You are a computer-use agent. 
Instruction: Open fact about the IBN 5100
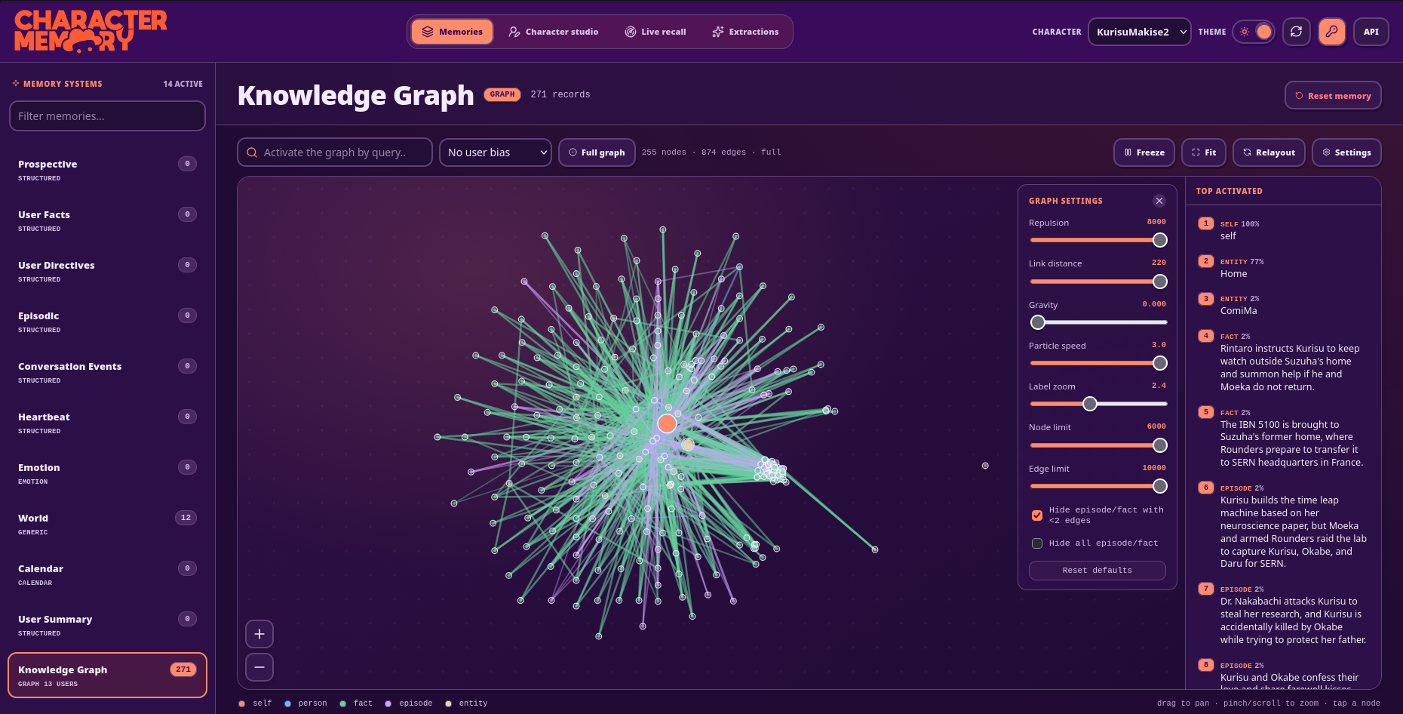tap(1282, 438)
